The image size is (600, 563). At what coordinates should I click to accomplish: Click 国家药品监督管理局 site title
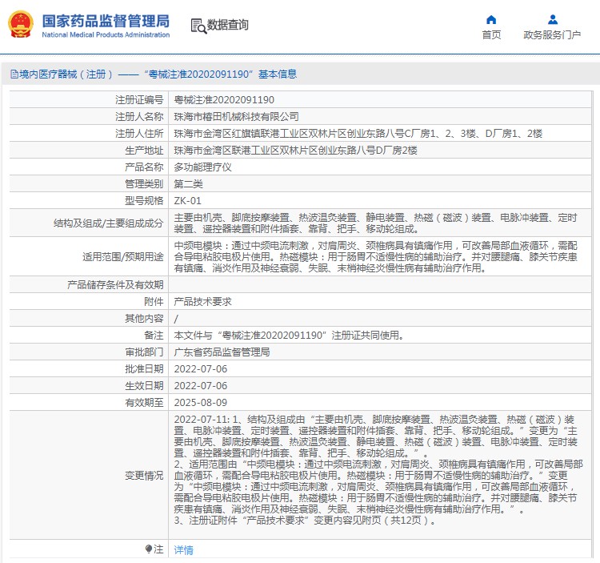(x=106, y=21)
